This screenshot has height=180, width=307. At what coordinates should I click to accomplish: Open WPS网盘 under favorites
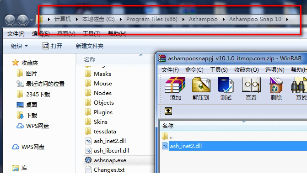[x=32, y=126]
